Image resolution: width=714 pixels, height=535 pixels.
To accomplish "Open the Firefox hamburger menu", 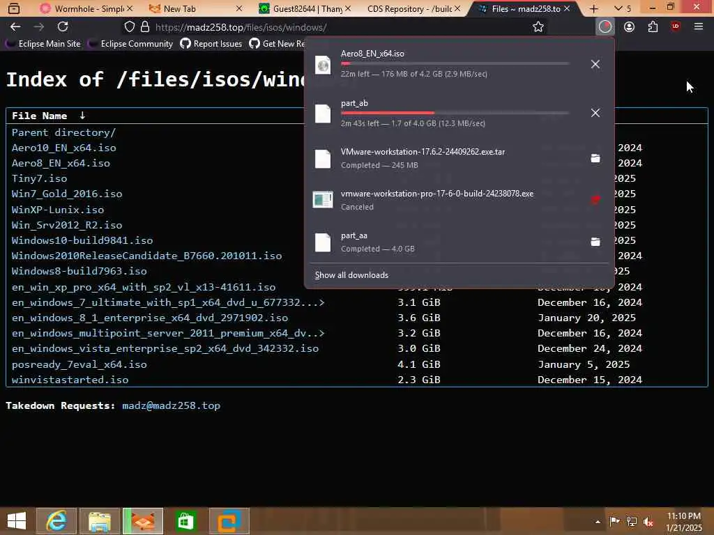I will point(699,27).
